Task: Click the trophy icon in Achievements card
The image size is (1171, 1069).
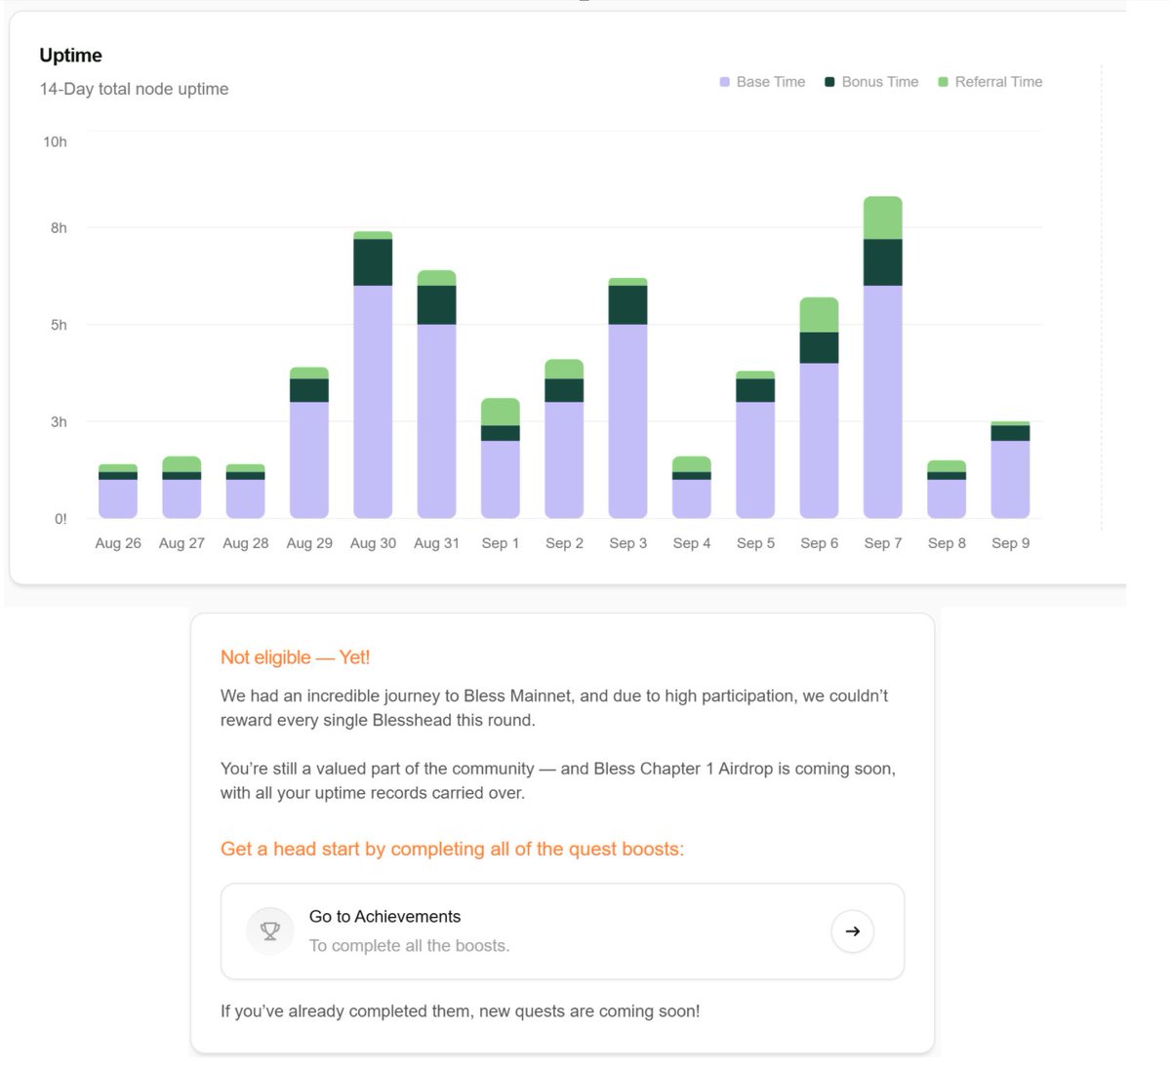Action: 270,931
